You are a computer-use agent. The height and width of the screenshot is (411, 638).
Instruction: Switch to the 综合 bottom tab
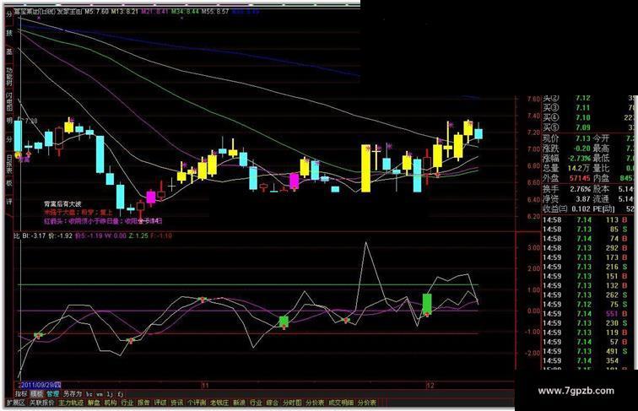pos(273,403)
